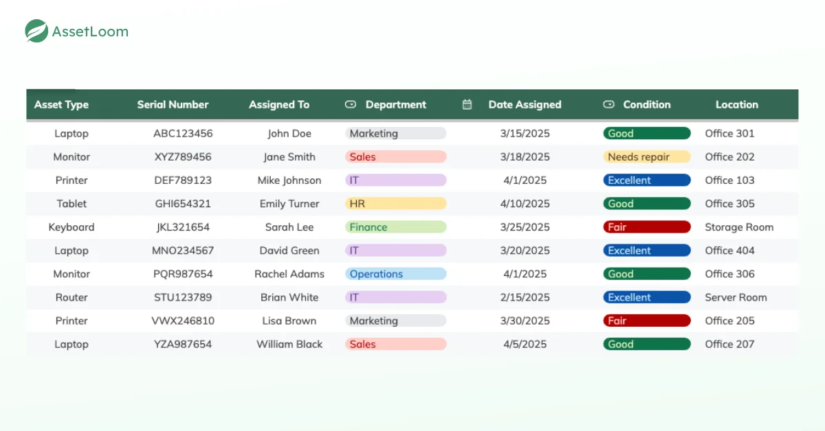The height and width of the screenshot is (431, 825).
Task: Change the Excellent condition for the Router
Action: pos(647,297)
